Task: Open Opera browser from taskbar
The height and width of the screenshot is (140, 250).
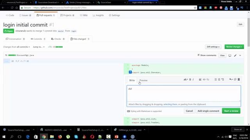Action: click(92, 136)
